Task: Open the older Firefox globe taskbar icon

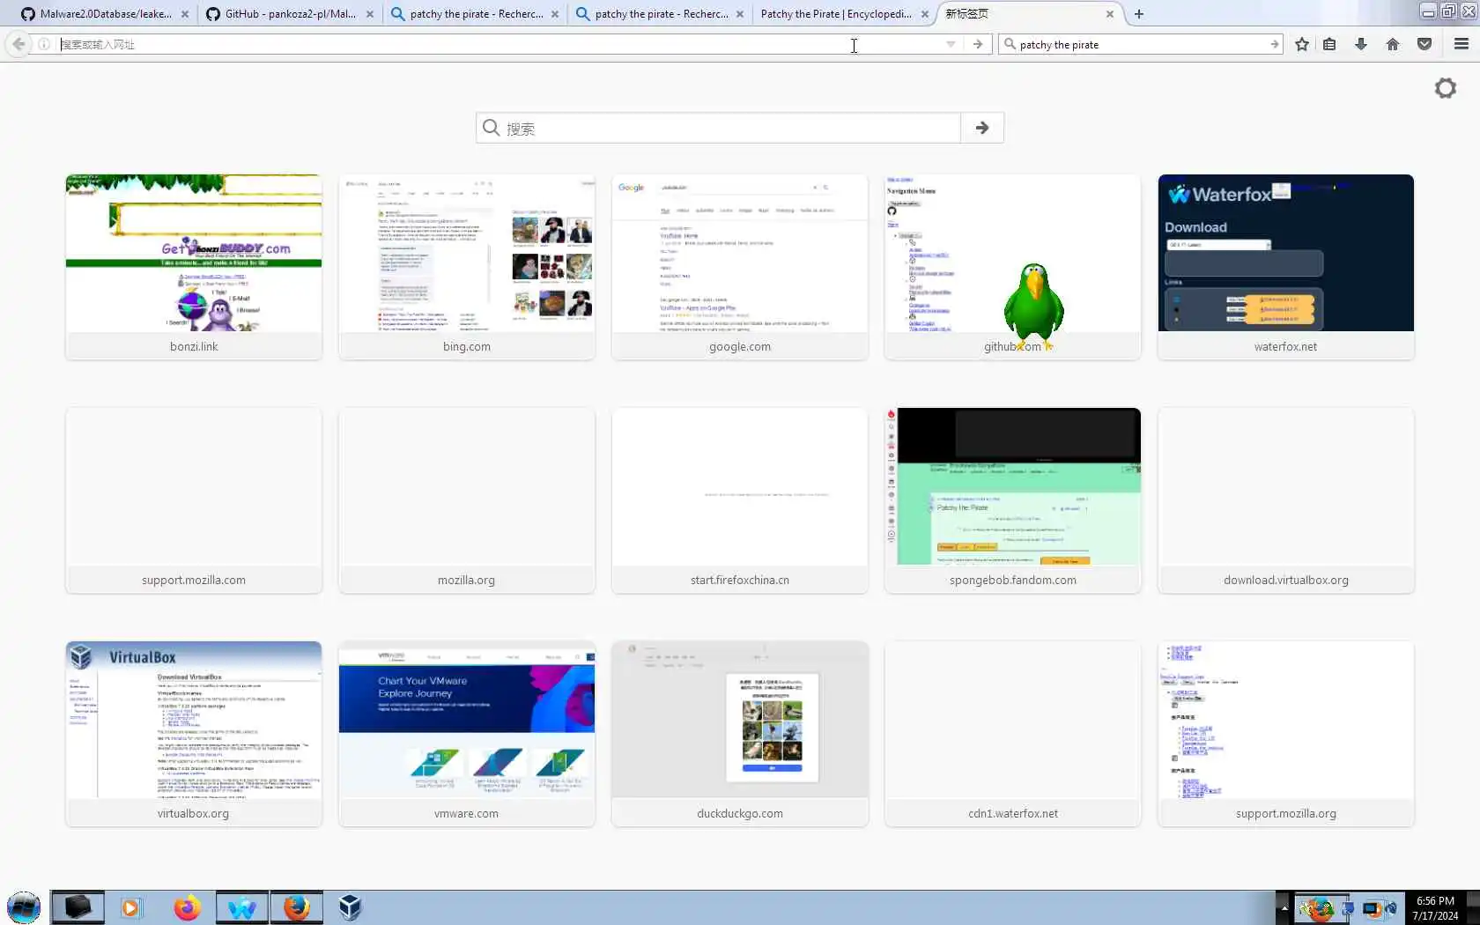Action: [x=297, y=907]
